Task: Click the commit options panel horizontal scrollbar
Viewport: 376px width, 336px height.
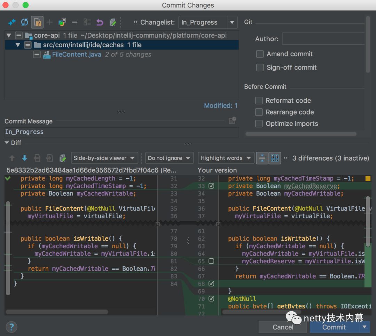Action: pyautogui.click(x=301, y=134)
